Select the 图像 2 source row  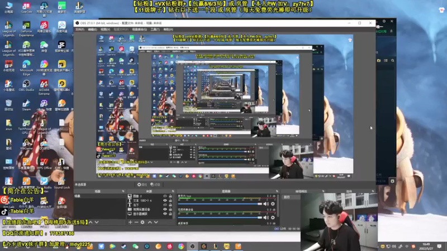tap(150, 196)
